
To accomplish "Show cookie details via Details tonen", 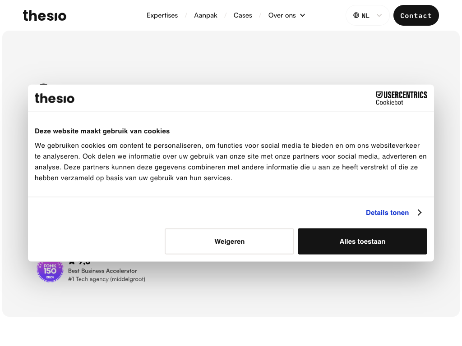I will coord(387,213).
